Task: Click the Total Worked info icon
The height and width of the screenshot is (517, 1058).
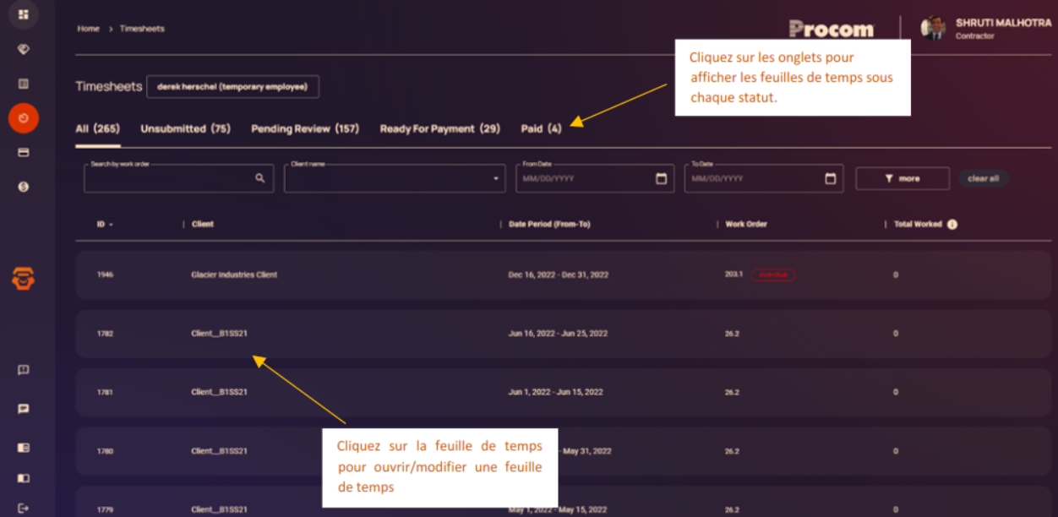Action: (952, 225)
